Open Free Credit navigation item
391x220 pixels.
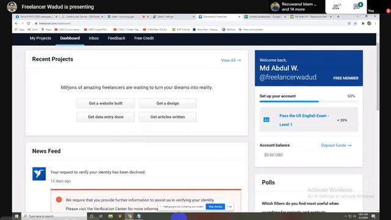(x=144, y=38)
